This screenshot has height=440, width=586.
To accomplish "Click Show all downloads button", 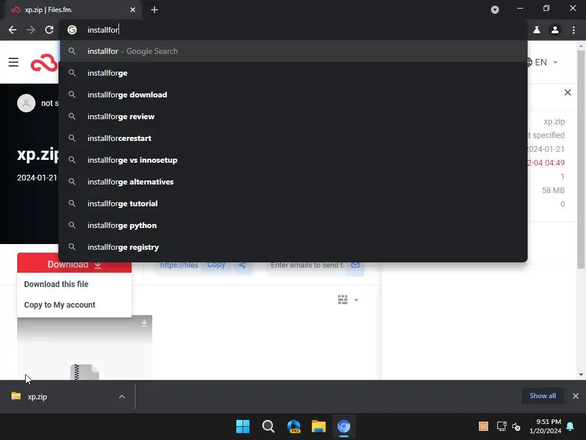I will point(543,396).
